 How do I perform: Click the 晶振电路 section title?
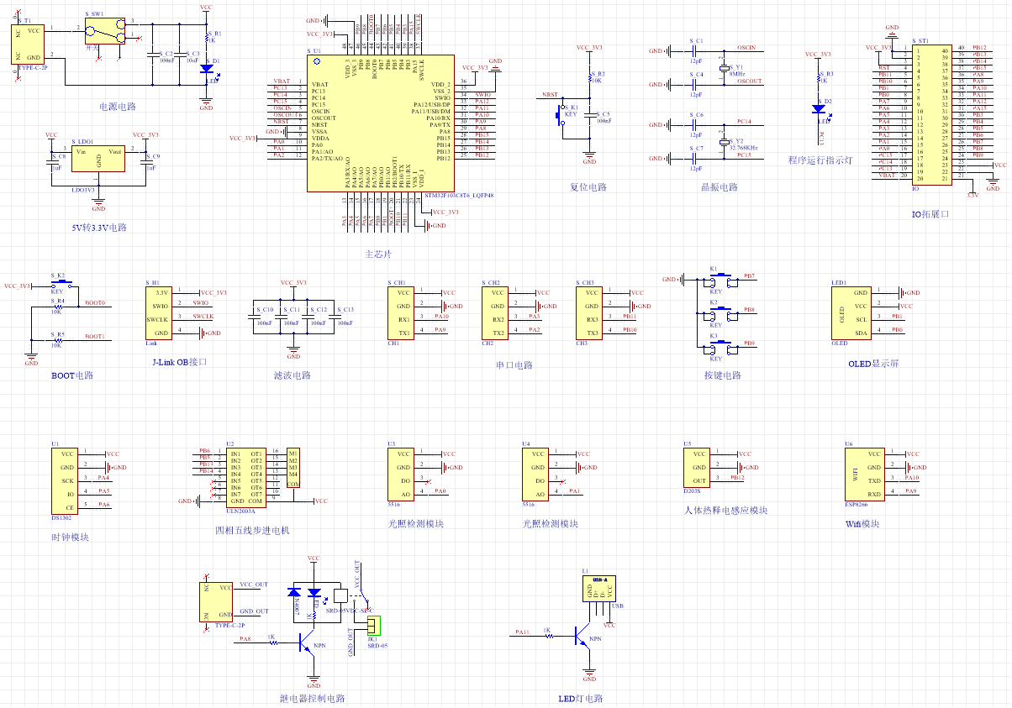tap(719, 187)
